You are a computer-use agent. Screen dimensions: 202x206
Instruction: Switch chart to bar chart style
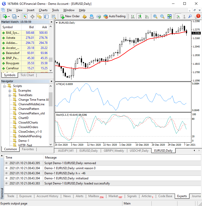(132, 16)
